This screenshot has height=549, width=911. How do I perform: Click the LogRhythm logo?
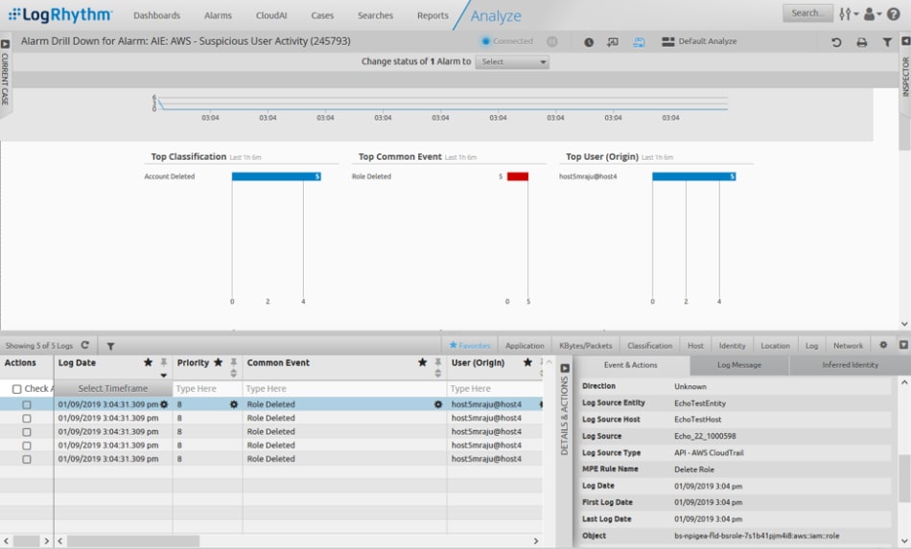(x=60, y=15)
